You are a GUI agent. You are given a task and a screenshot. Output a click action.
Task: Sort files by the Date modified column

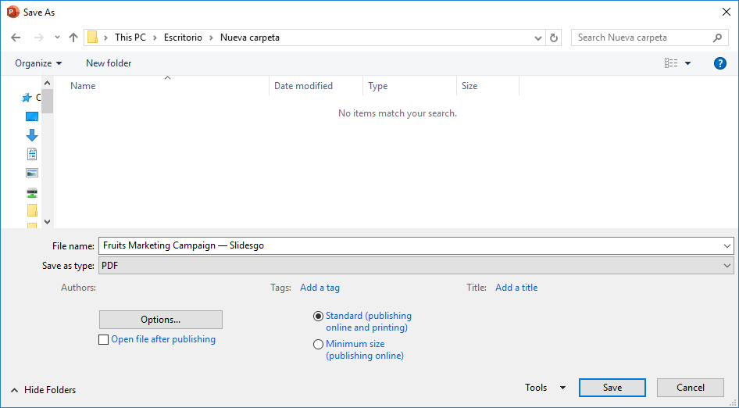point(303,86)
